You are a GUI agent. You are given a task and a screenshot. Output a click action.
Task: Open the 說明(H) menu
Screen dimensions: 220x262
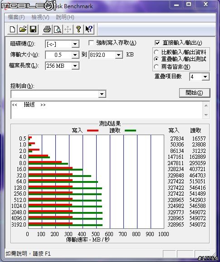coord(65,17)
